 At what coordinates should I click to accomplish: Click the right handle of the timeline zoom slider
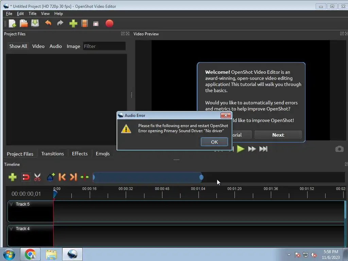(x=201, y=177)
